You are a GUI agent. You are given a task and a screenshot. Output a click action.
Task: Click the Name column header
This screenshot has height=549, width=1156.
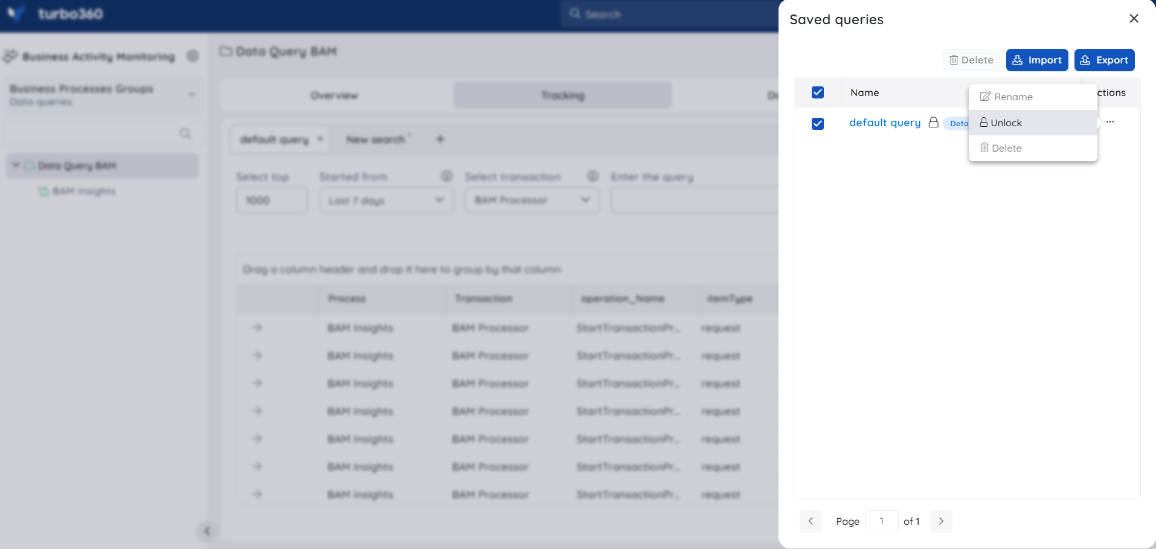(x=864, y=92)
